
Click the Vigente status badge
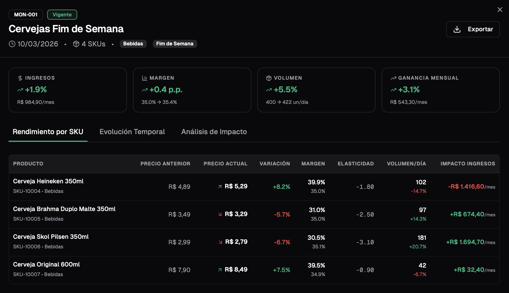pyautogui.click(x=62, y=14)
